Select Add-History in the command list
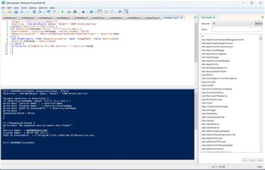Image resolution: width=265 pixels, height=170 pixels. tap(207, 103)
